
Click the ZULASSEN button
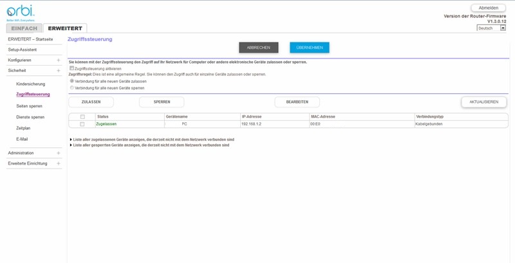[91, 102]
